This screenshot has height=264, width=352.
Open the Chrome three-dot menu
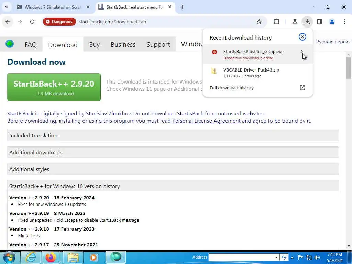click(344, 22)
